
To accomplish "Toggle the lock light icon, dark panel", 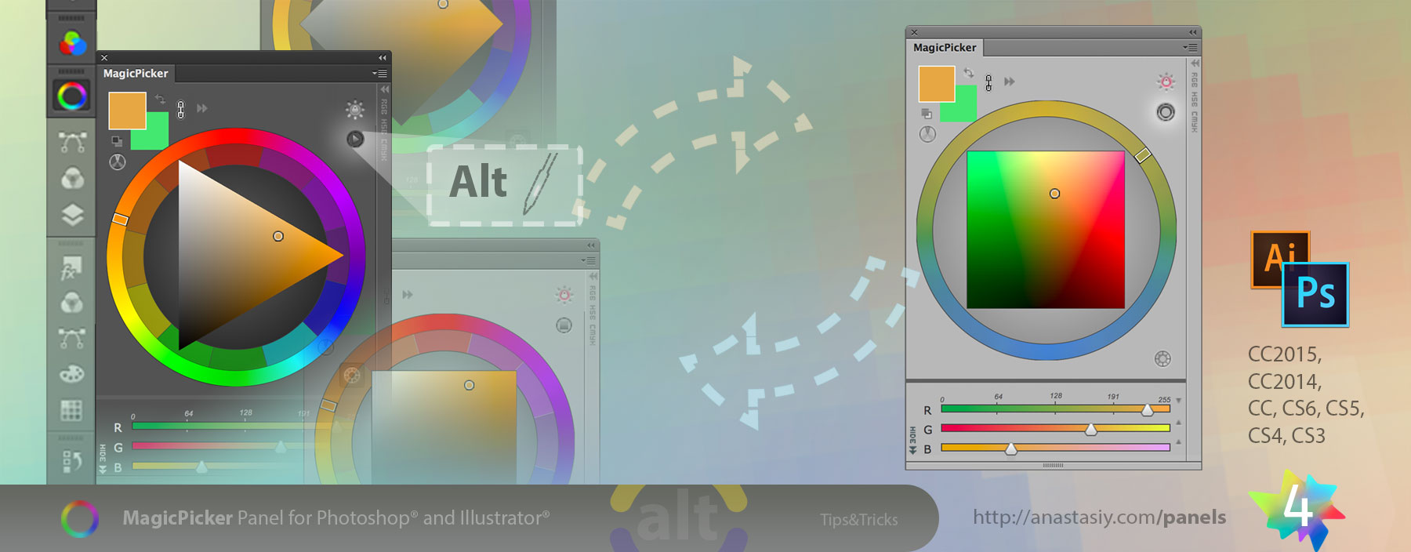I will click(x=355, y=109).
